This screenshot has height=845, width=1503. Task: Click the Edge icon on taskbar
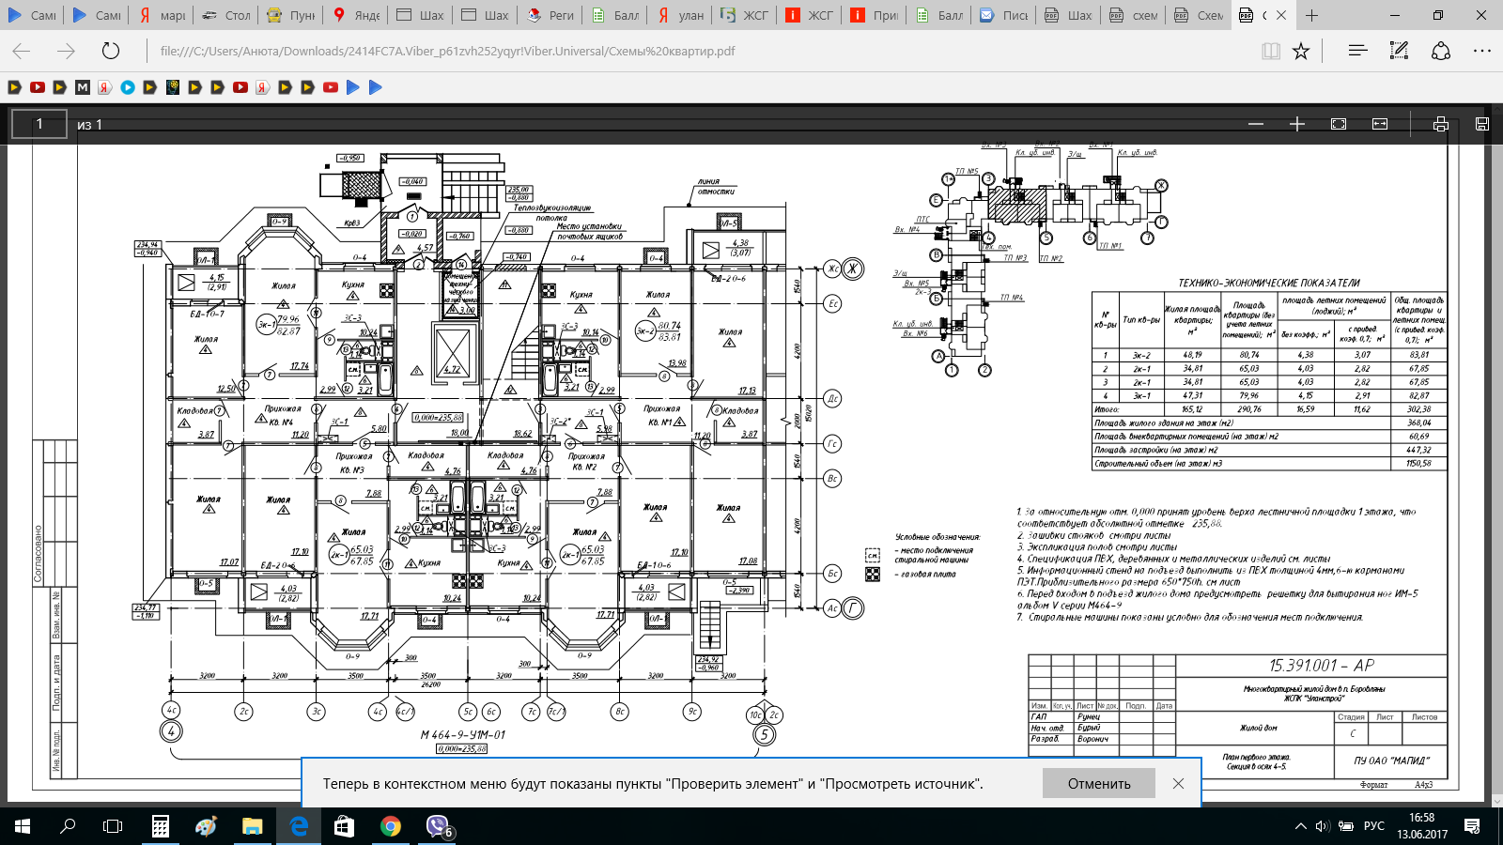[299, 826]
